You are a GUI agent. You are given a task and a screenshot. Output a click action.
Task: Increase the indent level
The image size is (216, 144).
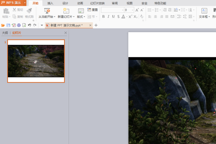(170, 10)
